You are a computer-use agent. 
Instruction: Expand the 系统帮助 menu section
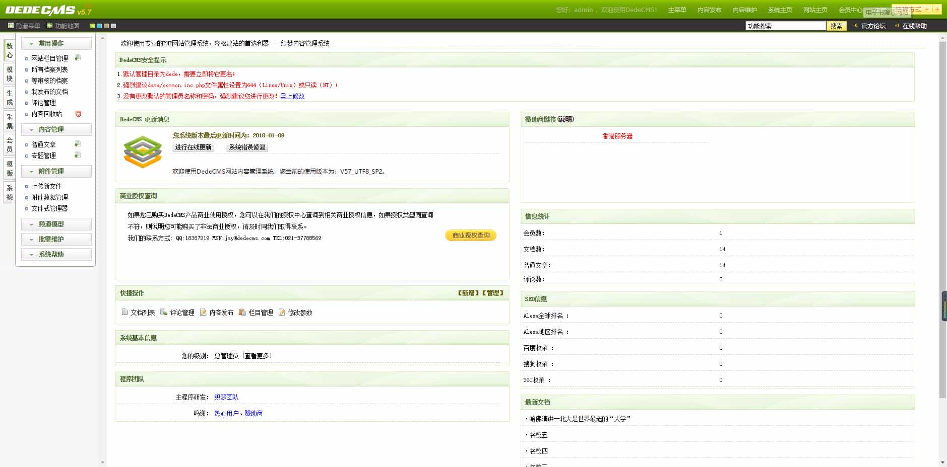pos(56,254)
